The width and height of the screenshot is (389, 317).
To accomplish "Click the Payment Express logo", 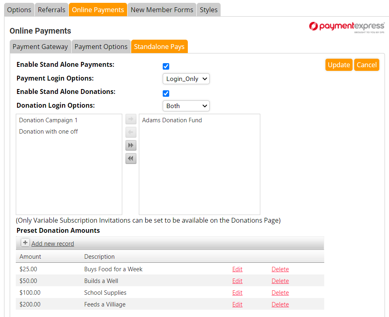I will tap(346, 27).
